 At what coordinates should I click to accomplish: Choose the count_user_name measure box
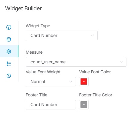76,62
